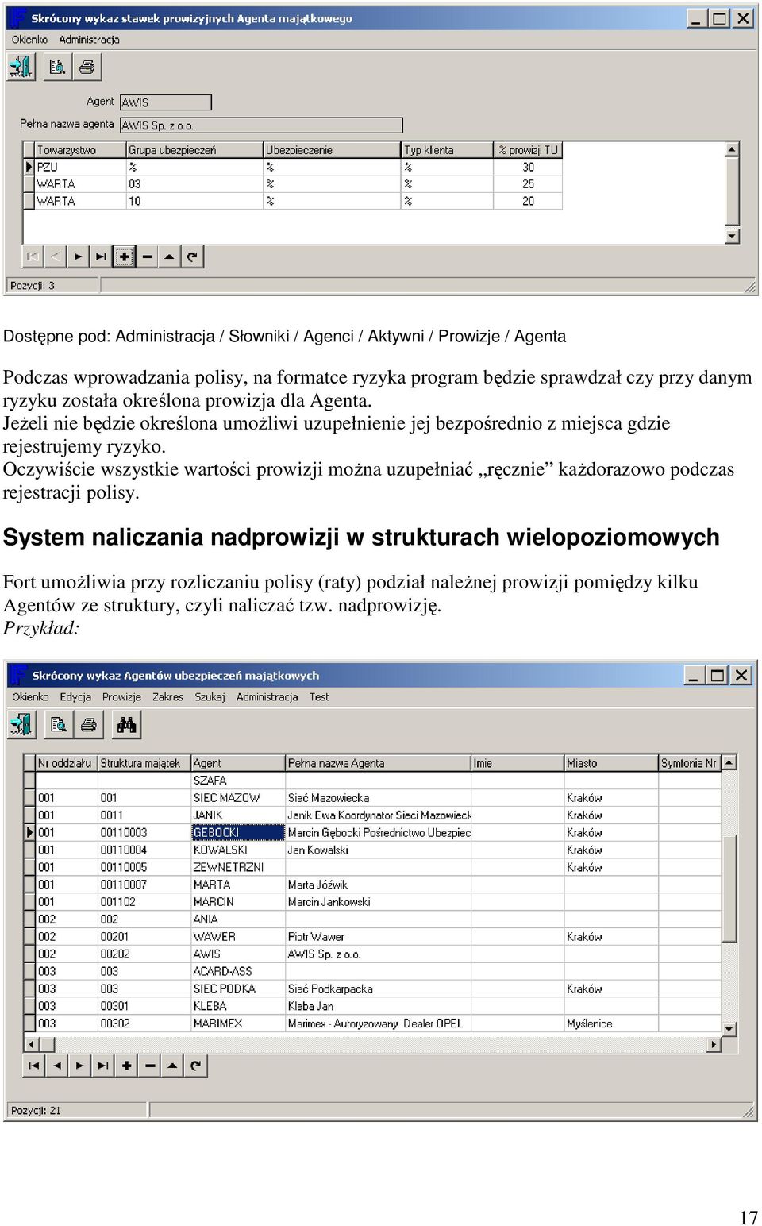The image size is (762, 1226).
Task: Open Zakres menu in agents window
Action: pos(167,696)
